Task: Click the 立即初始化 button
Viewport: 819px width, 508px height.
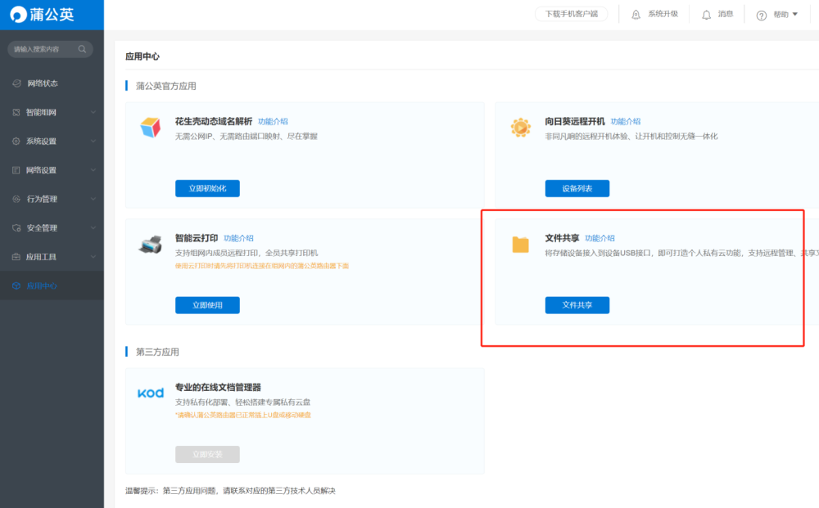Action: (x=207, y=188)
